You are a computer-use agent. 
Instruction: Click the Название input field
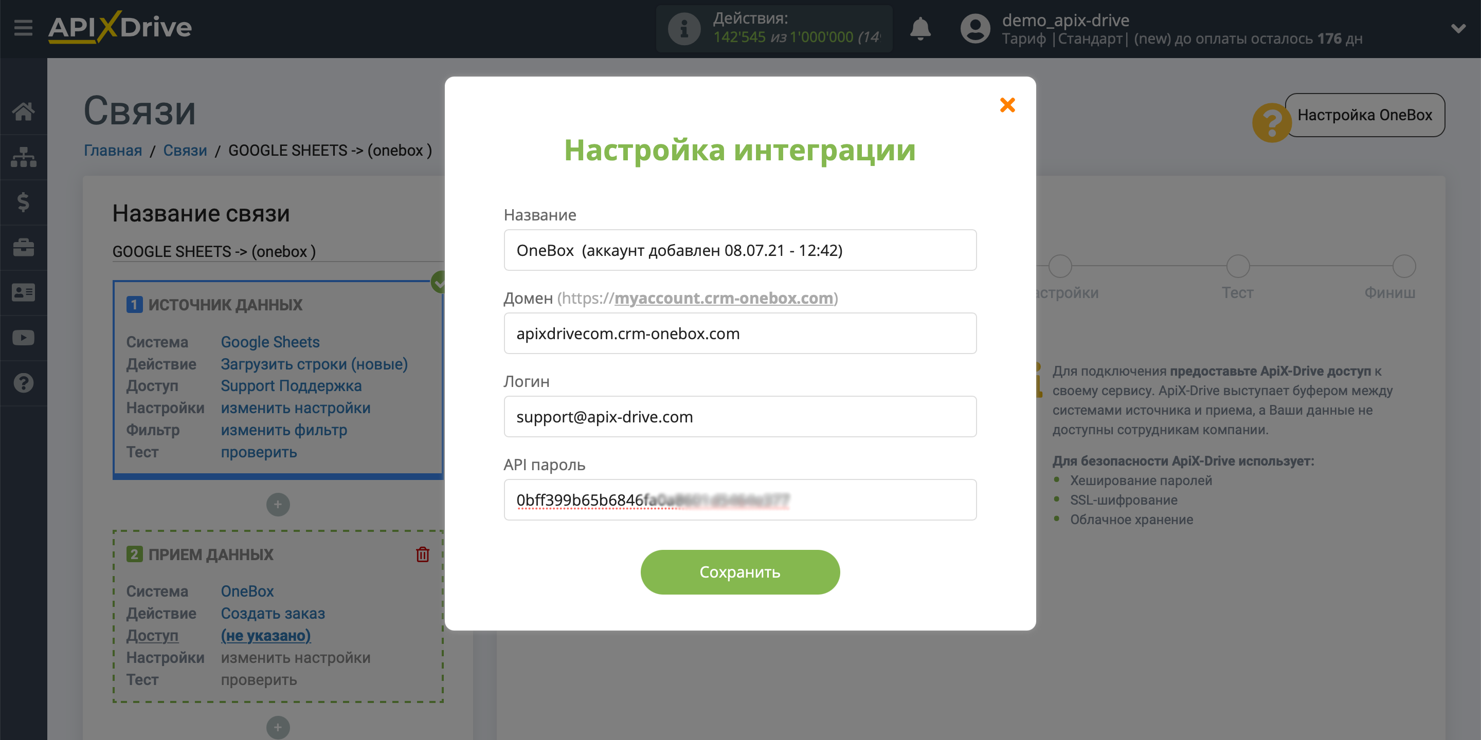pos(740,250)
